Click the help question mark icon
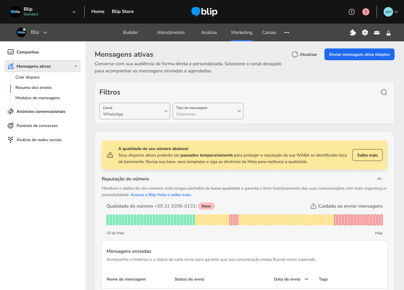 point(351,12)
